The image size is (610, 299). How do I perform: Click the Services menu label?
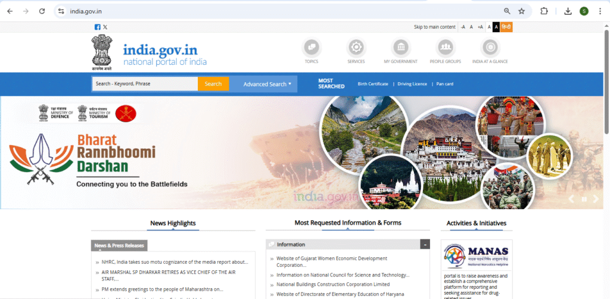[x=356, y=61]
